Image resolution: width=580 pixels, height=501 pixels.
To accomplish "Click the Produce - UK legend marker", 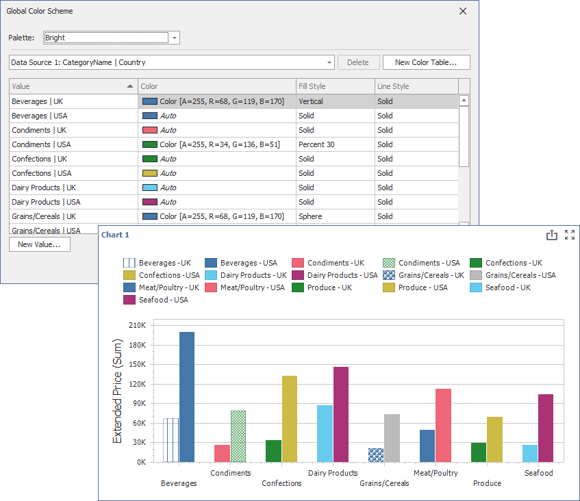I will pos(298,287).
